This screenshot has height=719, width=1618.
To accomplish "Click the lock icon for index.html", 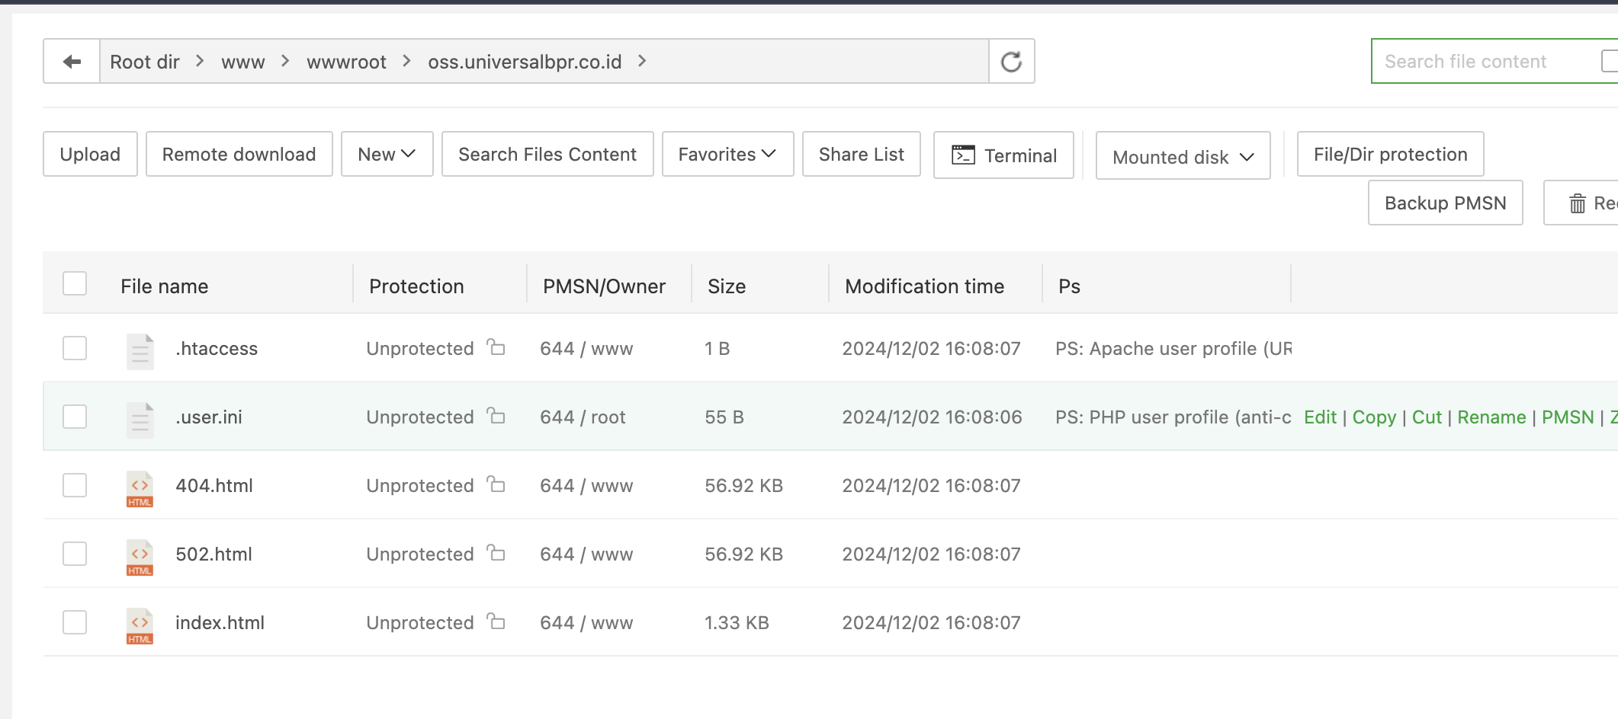I will coord(496,622).
